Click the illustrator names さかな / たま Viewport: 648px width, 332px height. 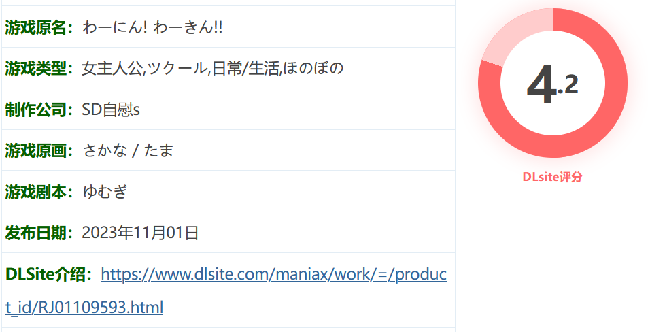tap(128, 150)
